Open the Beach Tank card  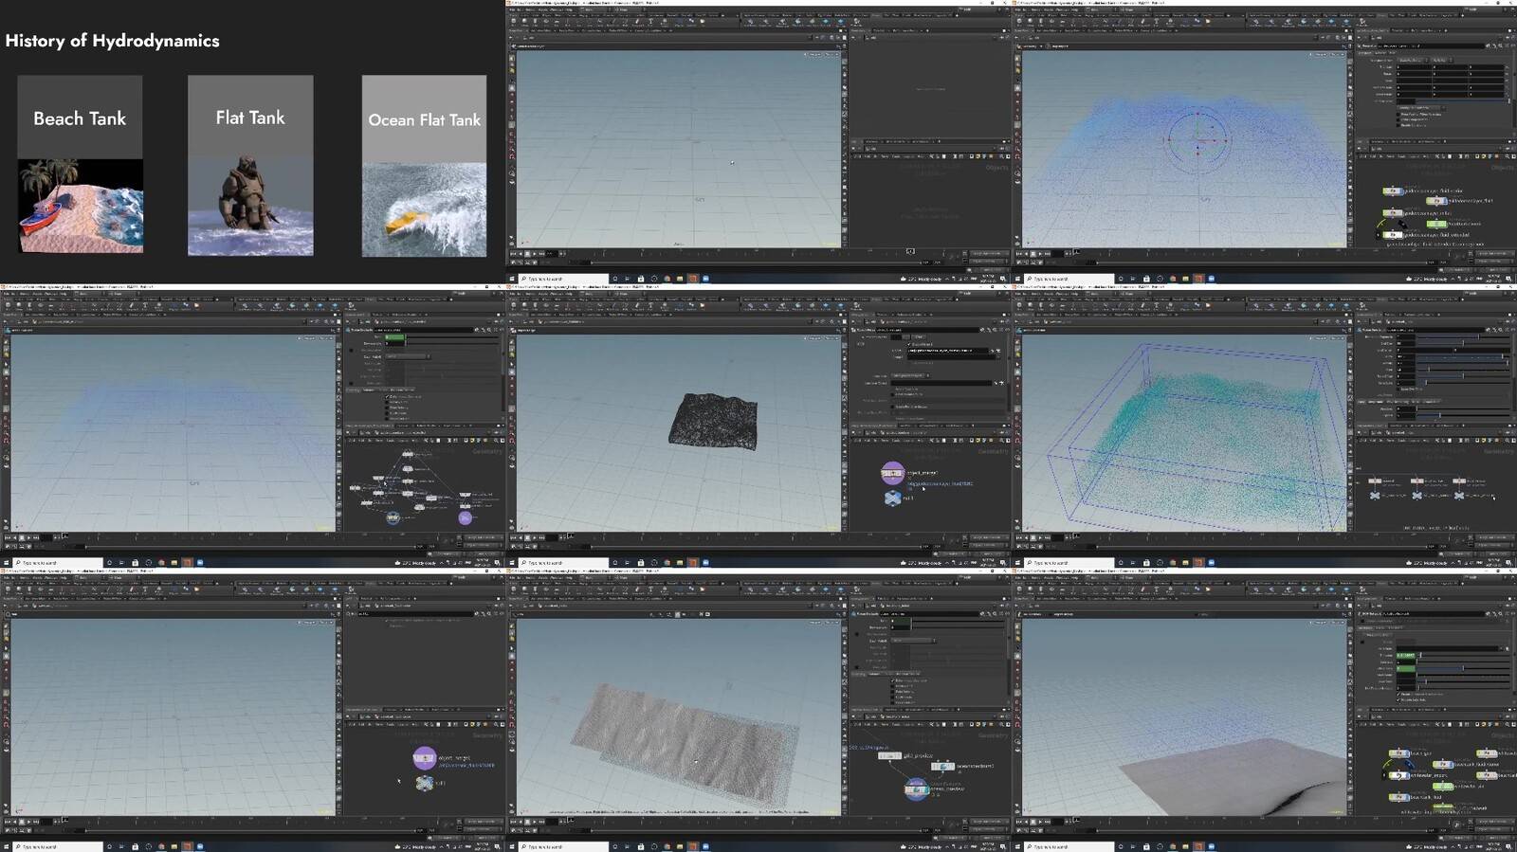click(80, 164)
